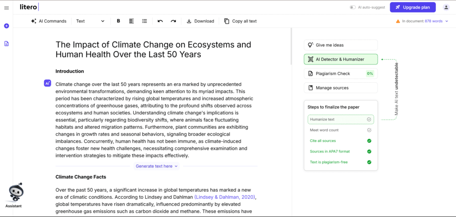
Task: Click the editor vertical scrollbar
Action: click(x=291, y=47)
